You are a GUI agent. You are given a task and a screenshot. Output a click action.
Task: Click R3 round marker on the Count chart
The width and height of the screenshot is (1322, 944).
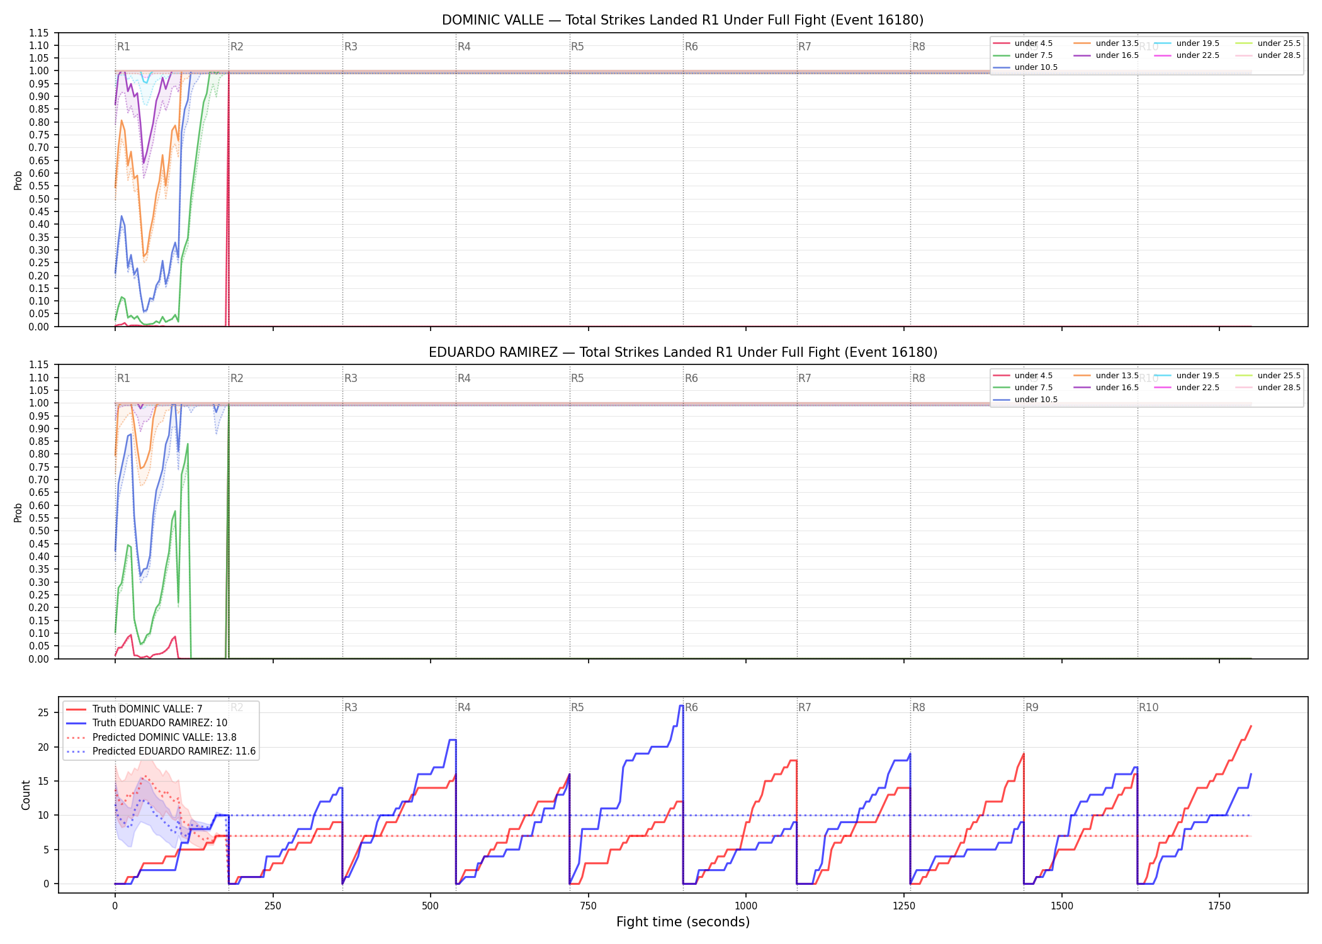click(351, 707)
